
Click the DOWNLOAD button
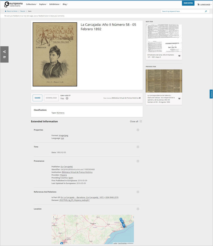point(51,98)
